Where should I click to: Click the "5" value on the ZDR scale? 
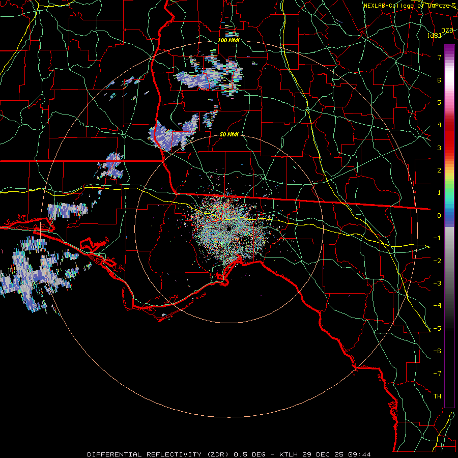(439, 102)
